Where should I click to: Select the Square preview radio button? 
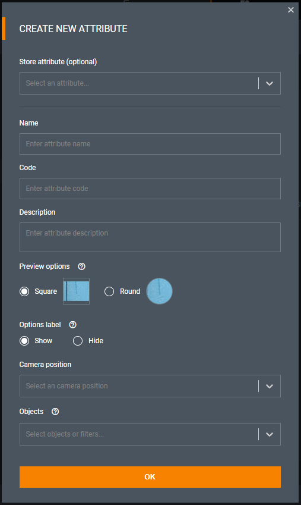(x=24, y=291)
